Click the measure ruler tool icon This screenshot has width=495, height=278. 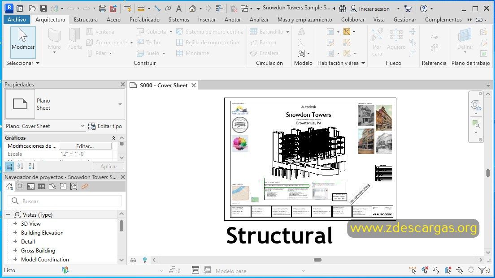pos(141,9)
